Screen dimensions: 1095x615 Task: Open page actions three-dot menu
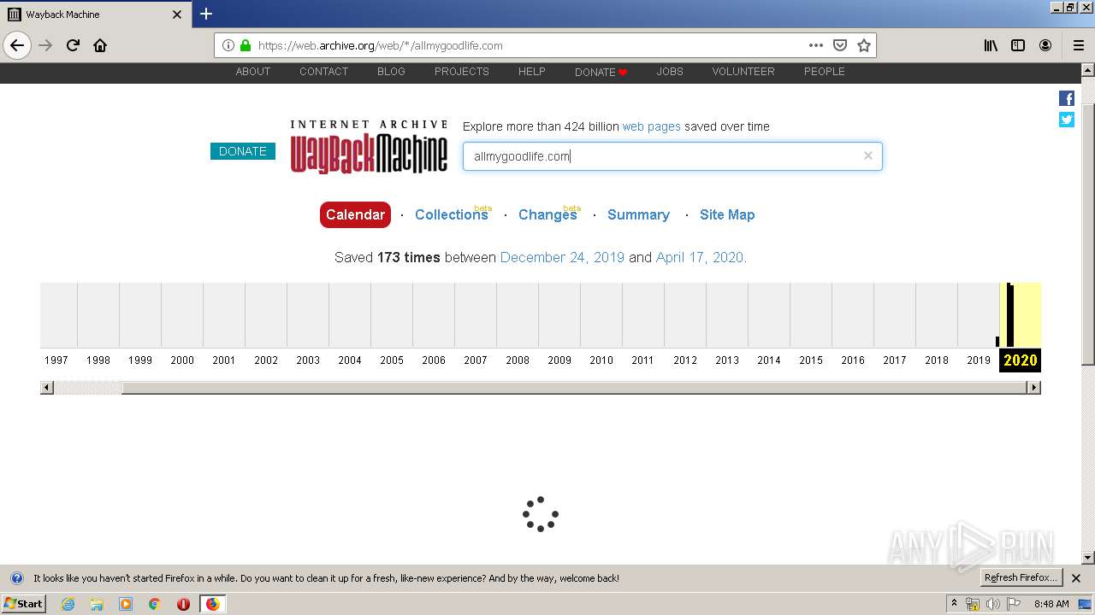click(x=816, y=45)
